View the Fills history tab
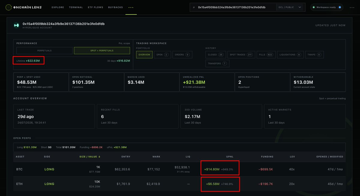The image size is (360, 196). [x=266, y=54]
